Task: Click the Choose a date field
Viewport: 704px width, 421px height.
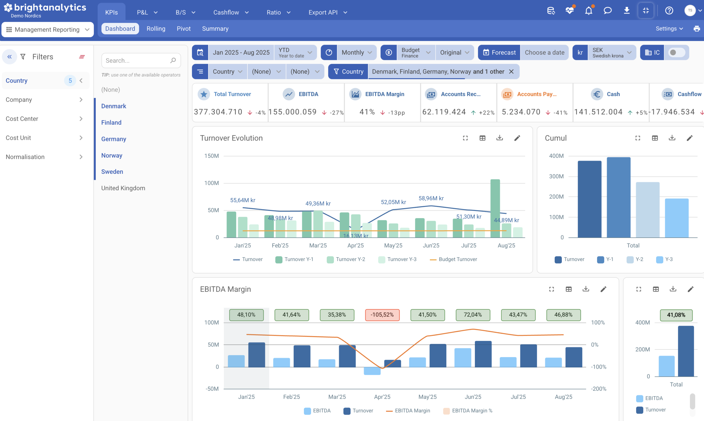Action: click(x=544, y=53)
